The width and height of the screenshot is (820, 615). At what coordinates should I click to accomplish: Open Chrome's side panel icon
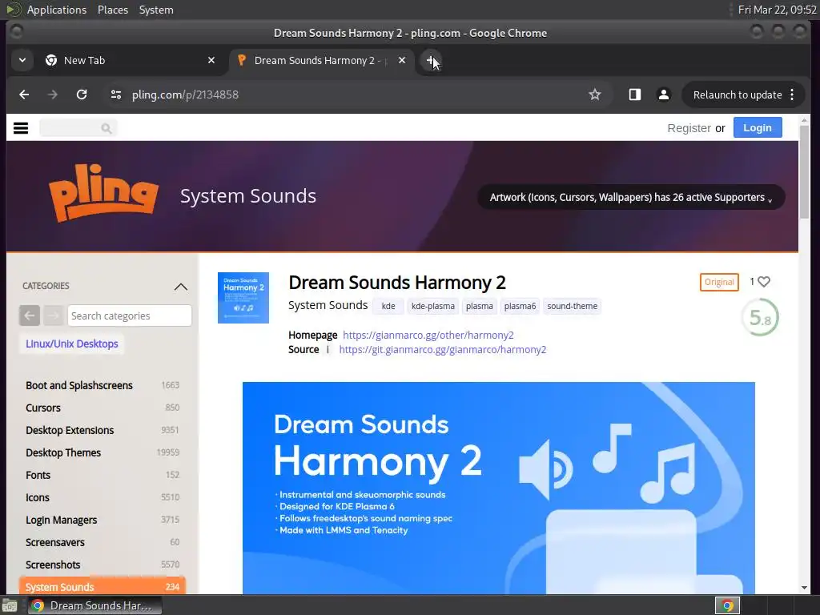635,94
